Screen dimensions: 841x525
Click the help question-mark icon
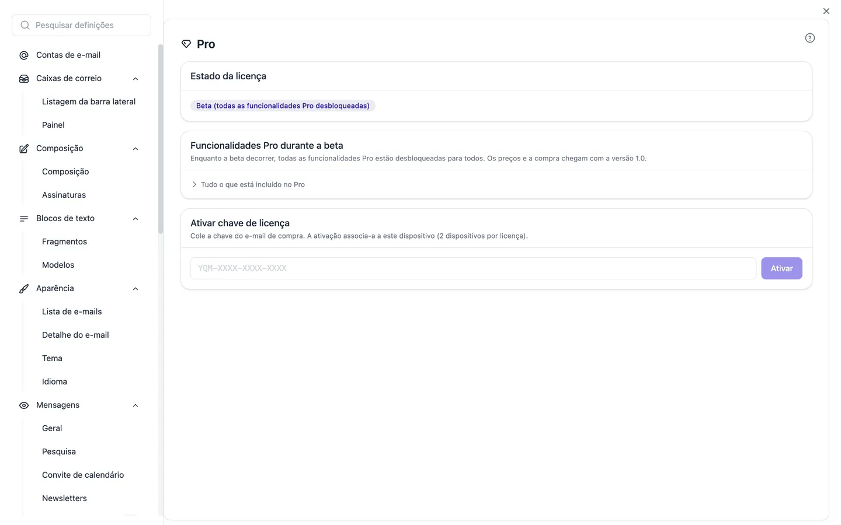[809, 38]
